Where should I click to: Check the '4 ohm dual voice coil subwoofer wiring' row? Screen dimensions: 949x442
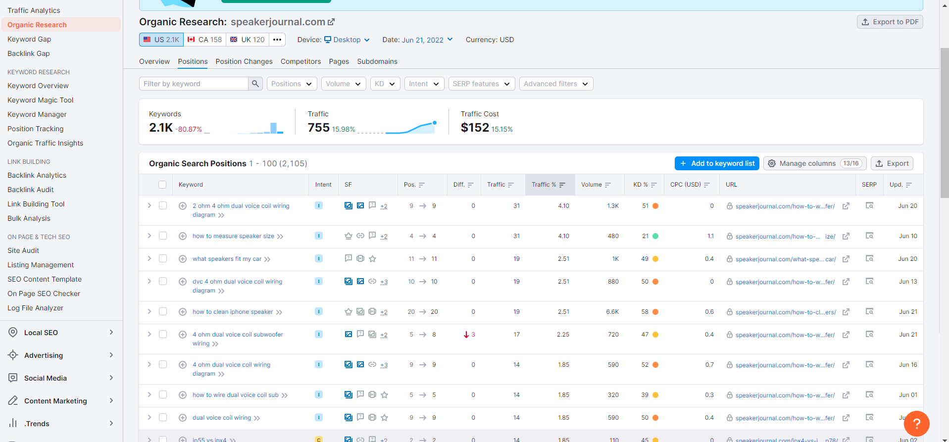click(x=163, y=334)
